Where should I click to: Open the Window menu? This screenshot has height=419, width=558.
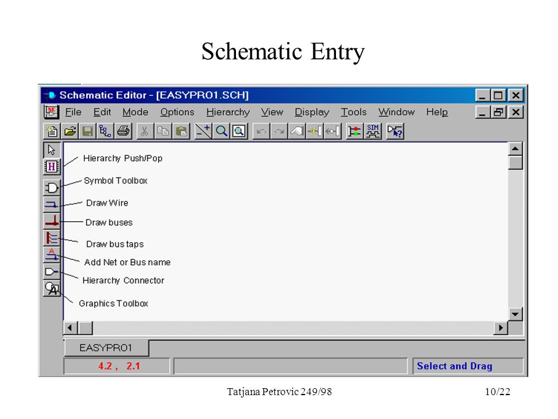click(x=396, y=112)
